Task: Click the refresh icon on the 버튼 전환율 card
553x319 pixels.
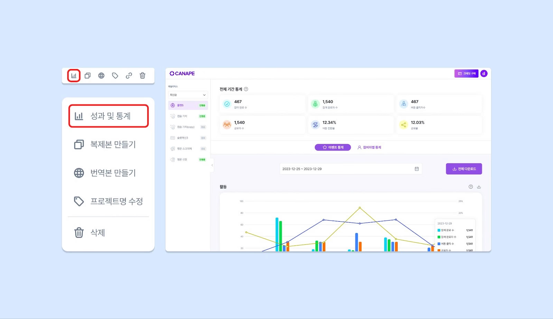Action: click(315, 125)
